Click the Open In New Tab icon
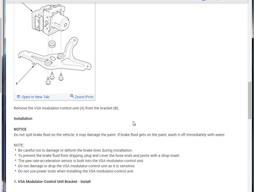 coord(18,97)
